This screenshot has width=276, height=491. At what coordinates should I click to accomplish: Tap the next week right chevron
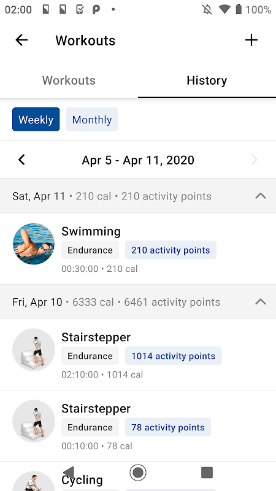click(255, 160)
